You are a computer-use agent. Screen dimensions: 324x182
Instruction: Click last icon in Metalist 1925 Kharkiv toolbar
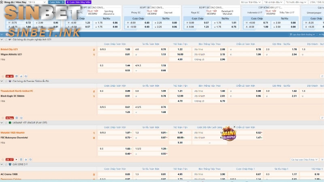(31, 159)
